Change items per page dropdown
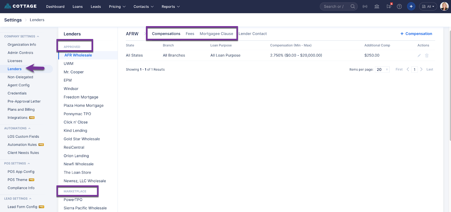The height and width of the screenshot is (212, 451). click(382, 69)
